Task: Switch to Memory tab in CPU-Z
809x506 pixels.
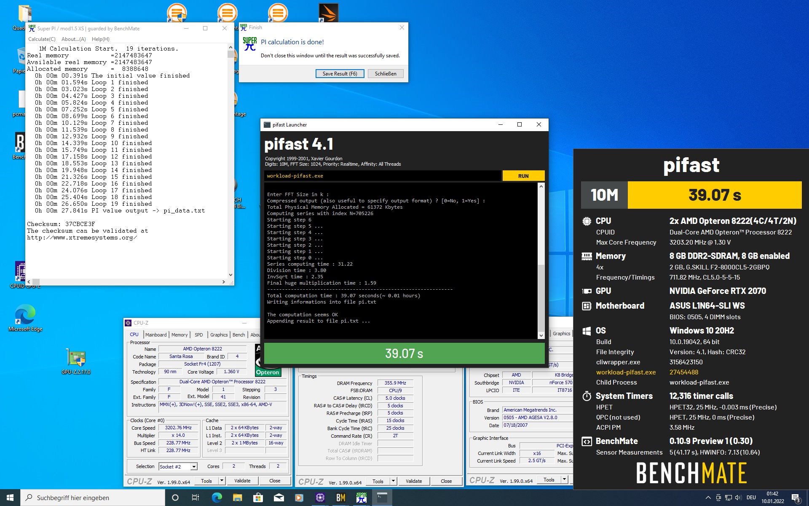Action: click(x=179, y=335)
